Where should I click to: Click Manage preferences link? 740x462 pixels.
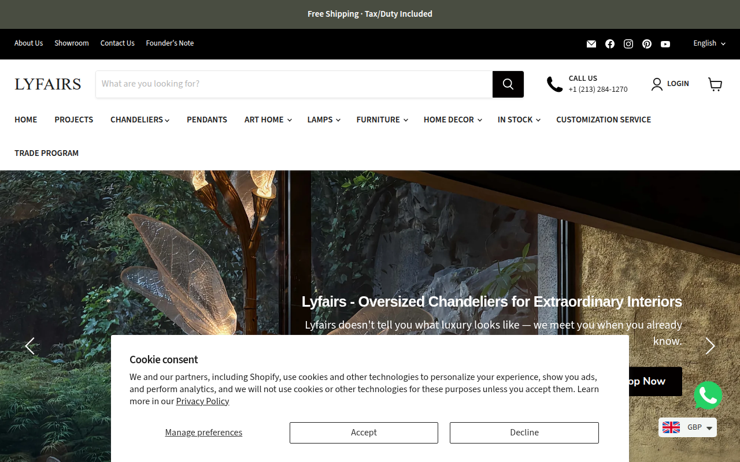pyautogui.click(x=203, y=433)
